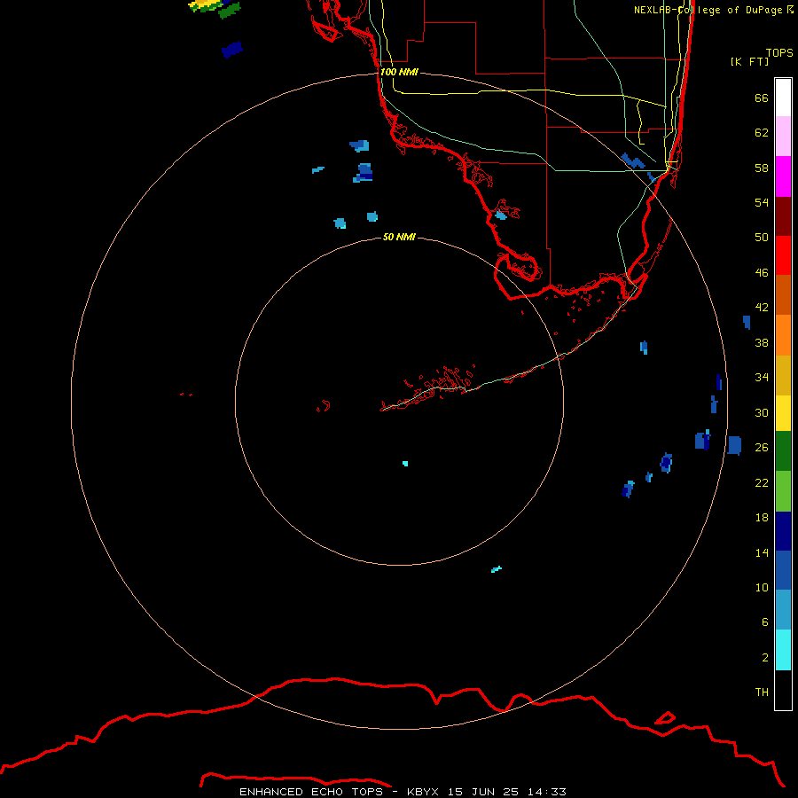Click the light blue echo over Cape Sable coast
798x798 pixels.
[501, 215]
